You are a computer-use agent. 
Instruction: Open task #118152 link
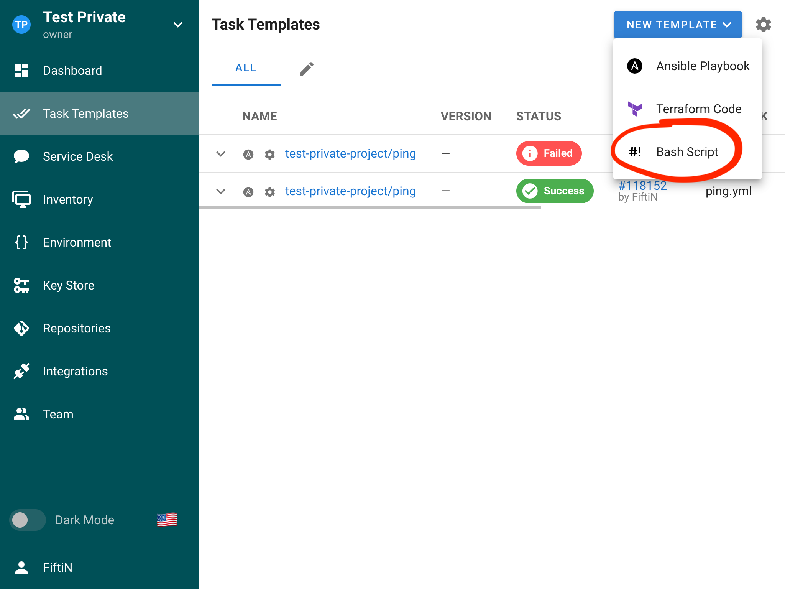[x=642, y=186]
